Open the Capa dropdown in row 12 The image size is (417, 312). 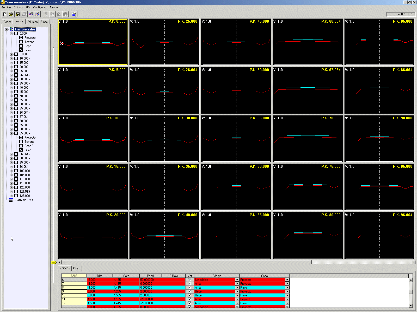(x=287, y=303)
